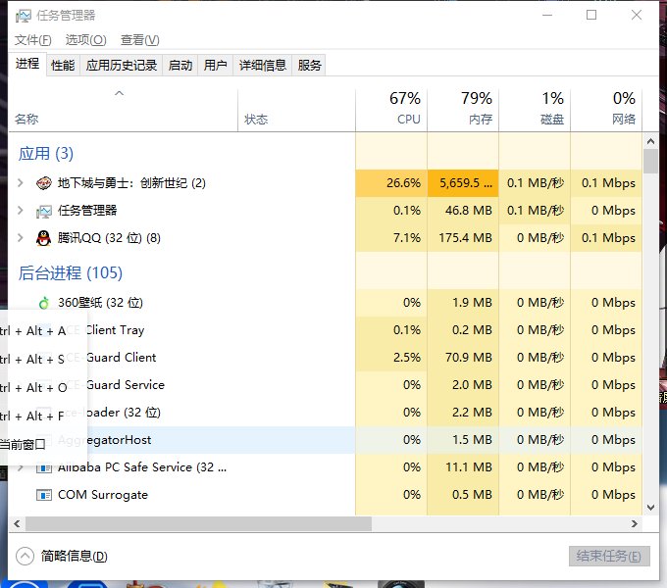667x588 pixels.
Task: Switch to the 进程 tab
Action: tap(27, 64)
